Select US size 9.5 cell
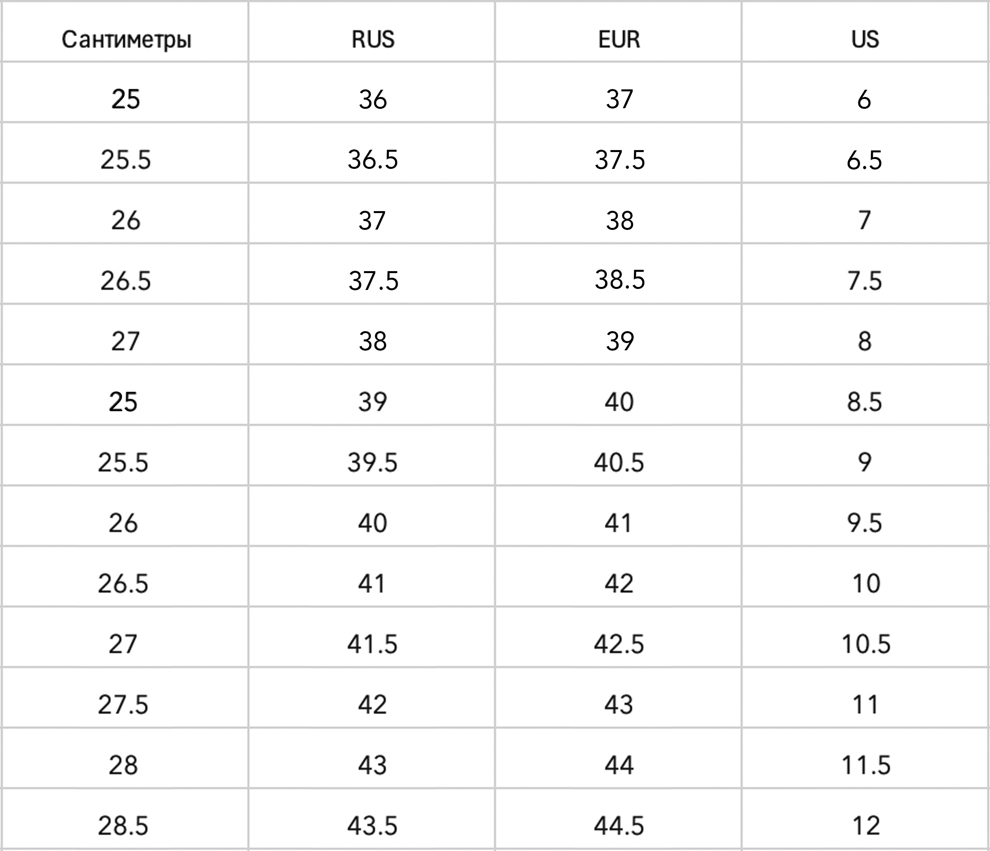 coord(864,523)
